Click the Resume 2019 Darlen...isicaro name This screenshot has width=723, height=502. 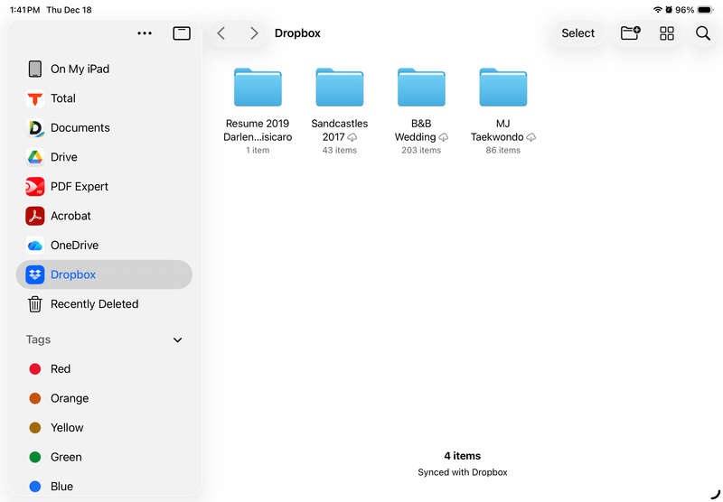coord(258,130)
